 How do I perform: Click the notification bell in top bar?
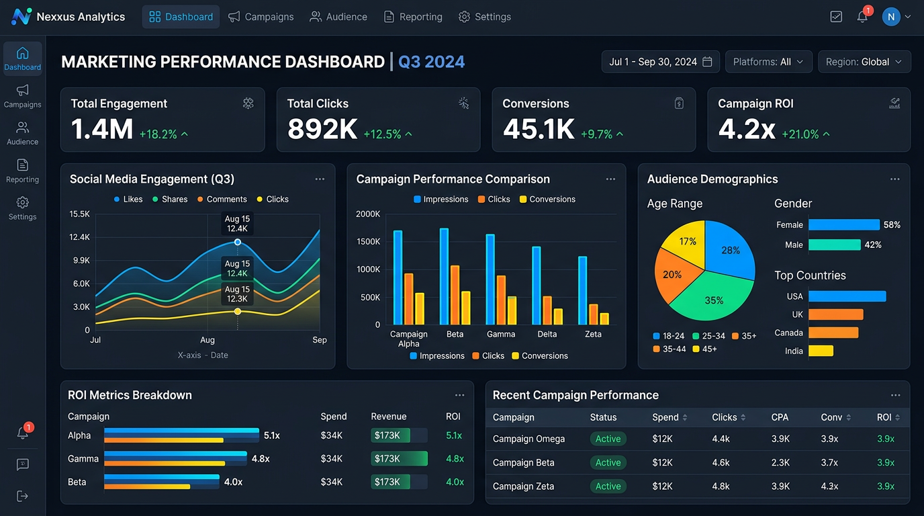click(862, 17)
